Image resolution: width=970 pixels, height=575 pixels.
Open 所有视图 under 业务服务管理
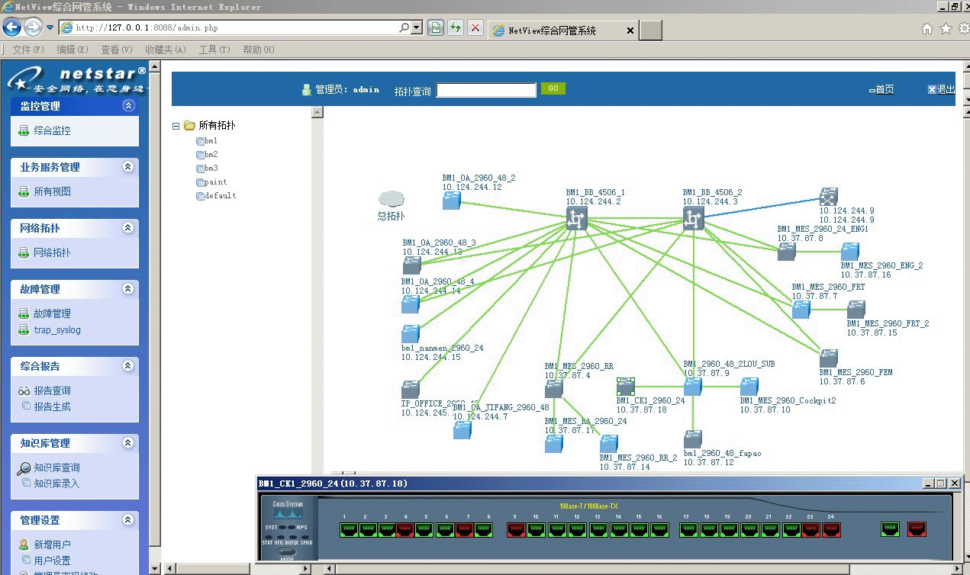tap(52, 191)
